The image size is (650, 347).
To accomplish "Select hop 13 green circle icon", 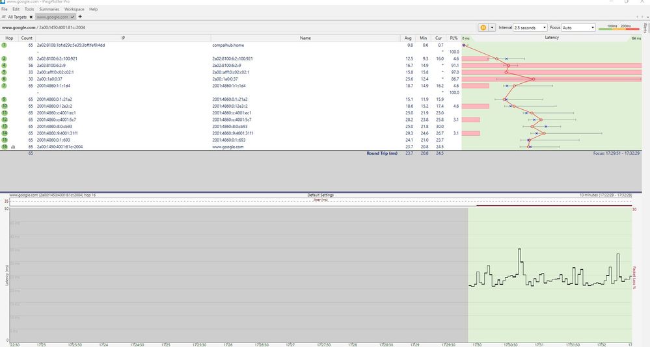I will [x=4, y=126].
